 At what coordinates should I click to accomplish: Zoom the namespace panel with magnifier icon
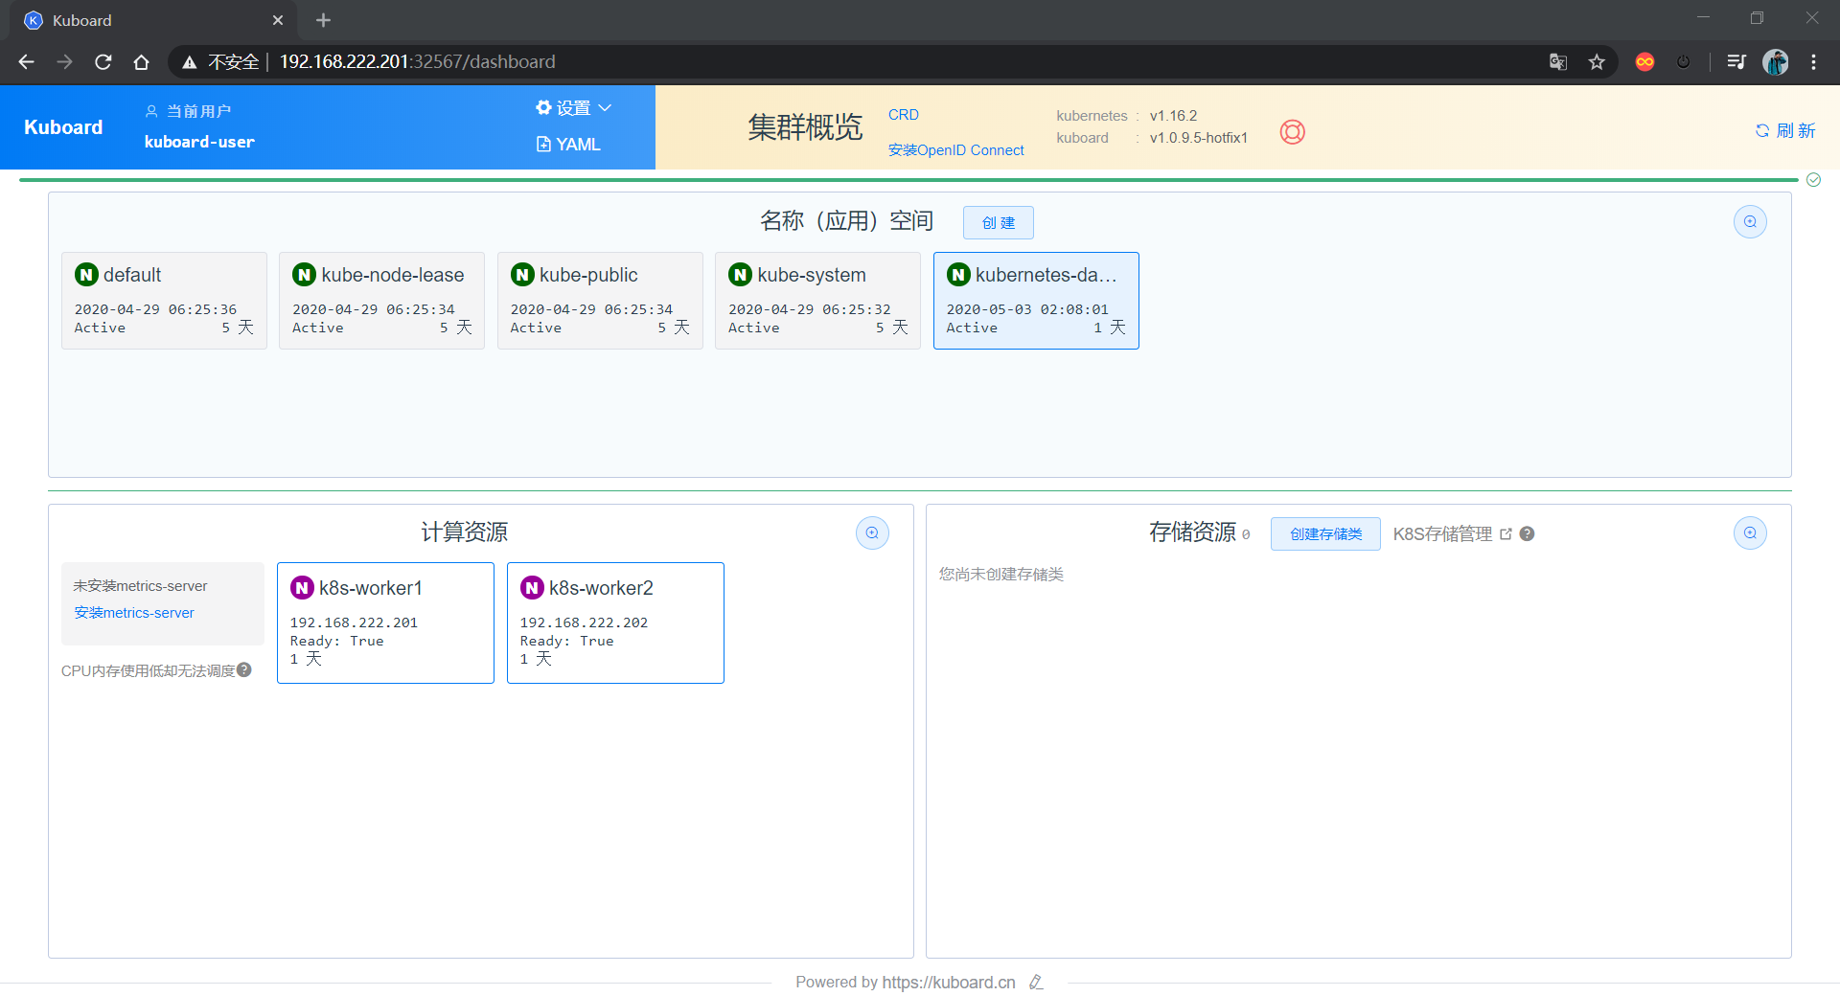1750,222
